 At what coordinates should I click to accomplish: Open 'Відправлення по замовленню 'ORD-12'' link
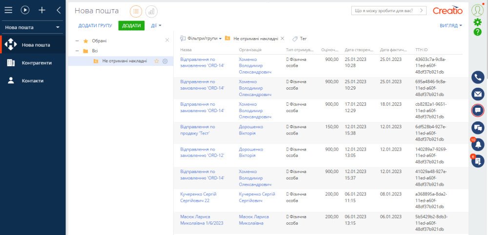click(203, 152)
